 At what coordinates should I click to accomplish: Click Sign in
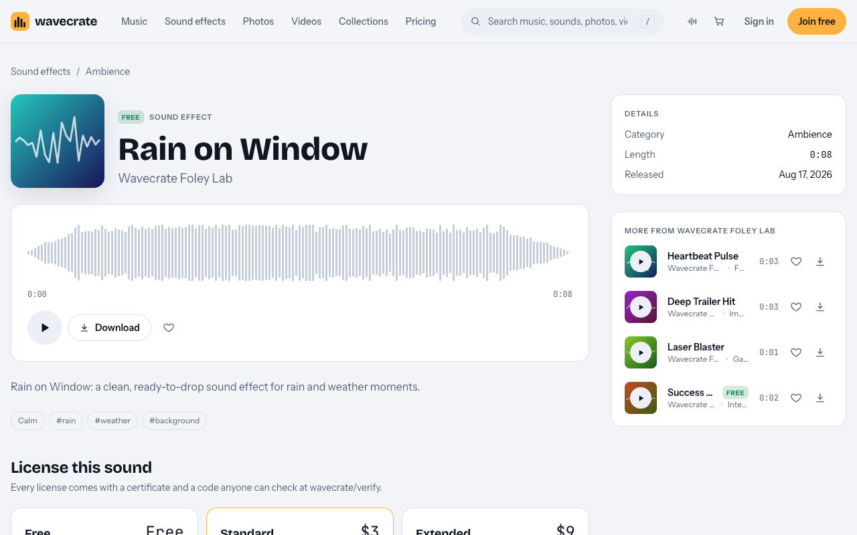click(x=759, y=21)
